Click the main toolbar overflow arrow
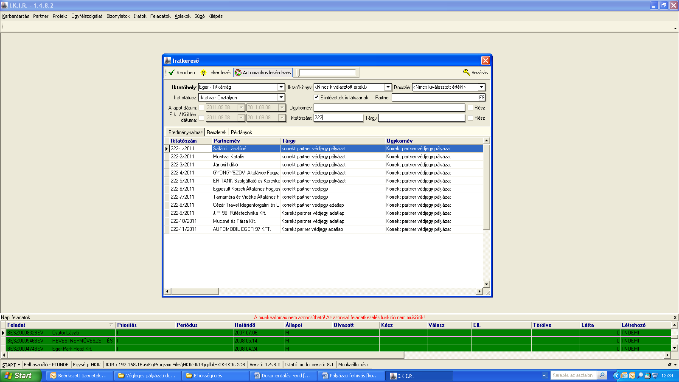The width and height of the screenshot is (679, 382). 675,28
